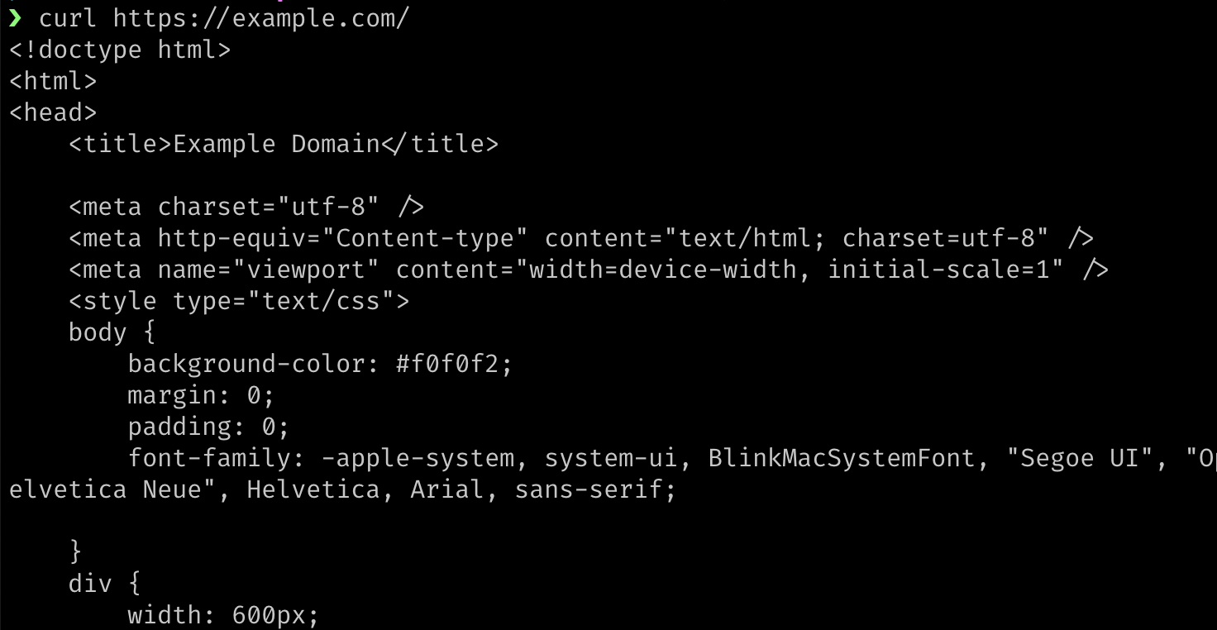Click the Example Domain title text
This screenshot has height=630, width=1217.
pos(276,144)
